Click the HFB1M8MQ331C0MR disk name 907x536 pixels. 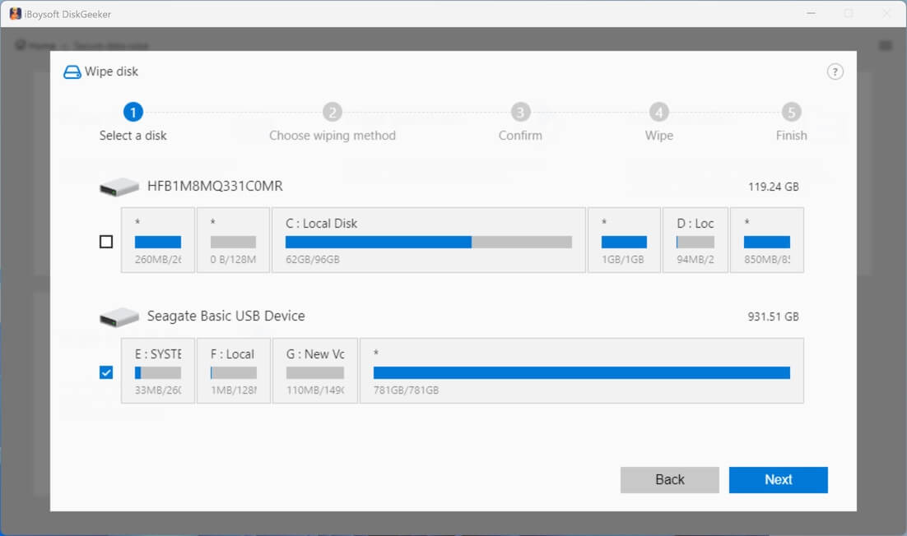tap(215, 186)
